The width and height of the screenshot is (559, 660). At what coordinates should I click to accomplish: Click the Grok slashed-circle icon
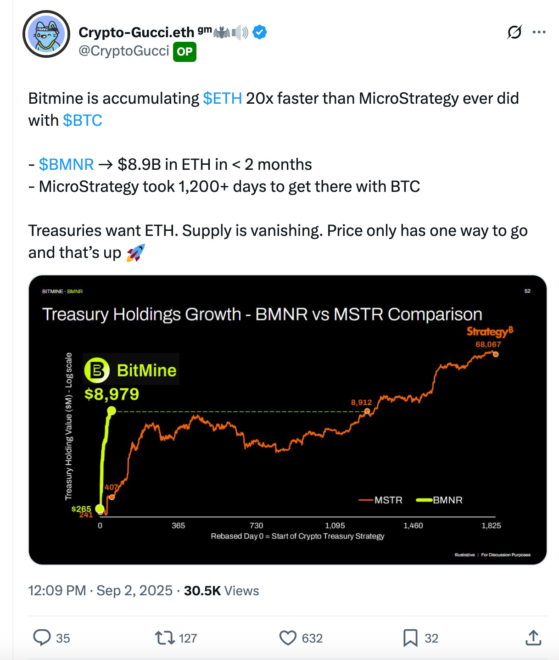[x=514, y=32]
